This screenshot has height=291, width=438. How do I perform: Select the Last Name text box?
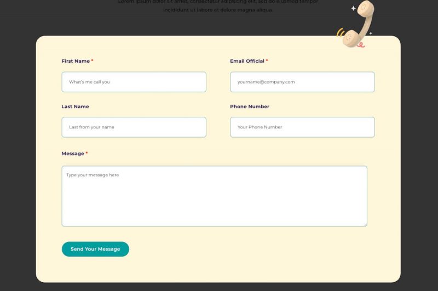pos(134,127)
